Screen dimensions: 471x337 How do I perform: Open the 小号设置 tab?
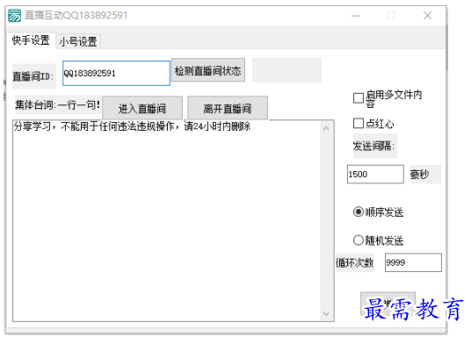pos(78,41)
